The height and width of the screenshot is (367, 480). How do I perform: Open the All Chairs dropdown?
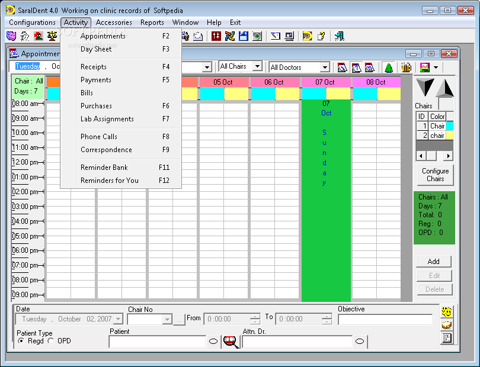coord(257,66)
